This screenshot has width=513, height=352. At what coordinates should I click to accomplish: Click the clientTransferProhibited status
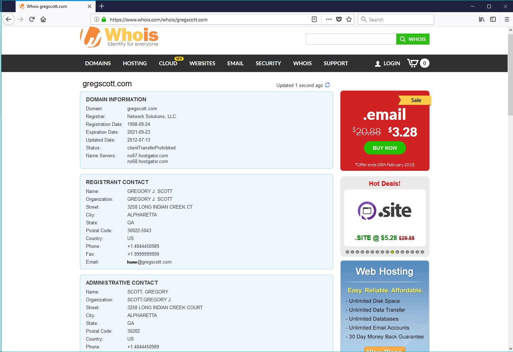click(151, 148)
